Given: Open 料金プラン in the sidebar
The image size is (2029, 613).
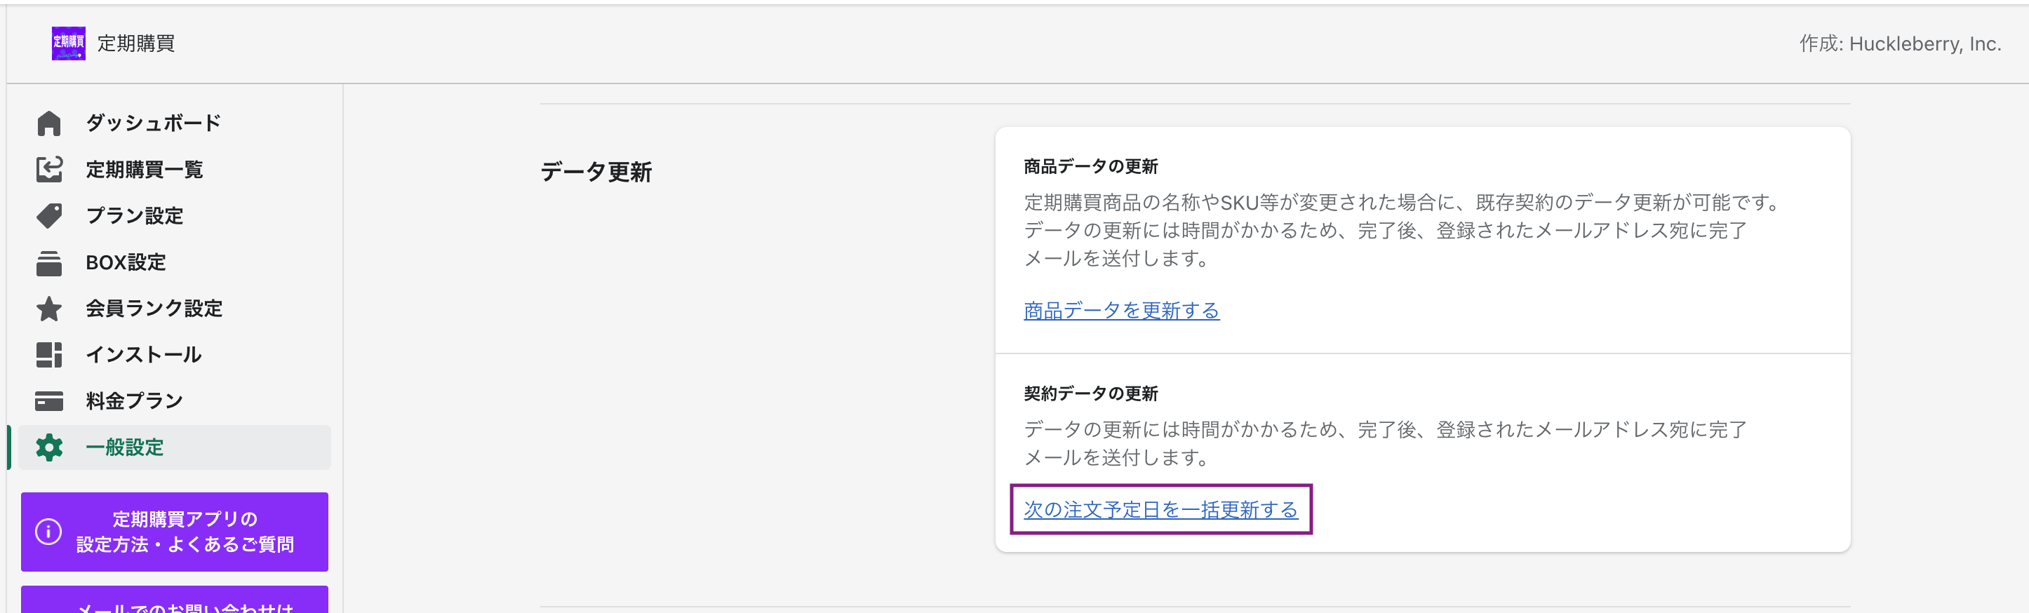Looking at the screenshot, I should coord(135,401).
